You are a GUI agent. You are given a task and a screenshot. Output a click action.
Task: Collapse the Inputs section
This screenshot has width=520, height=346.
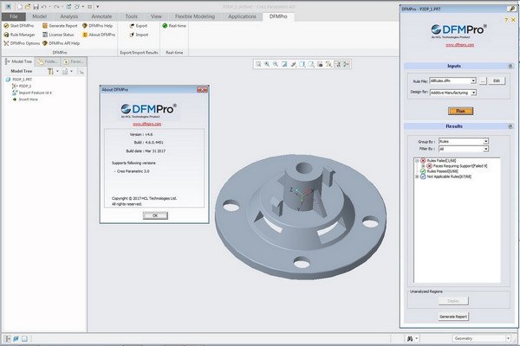[510, 67]
